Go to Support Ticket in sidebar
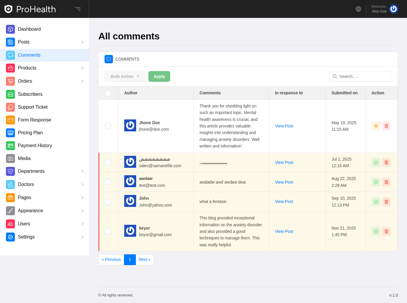The width and height of the screenshot is (407, 303). [32, 107]
